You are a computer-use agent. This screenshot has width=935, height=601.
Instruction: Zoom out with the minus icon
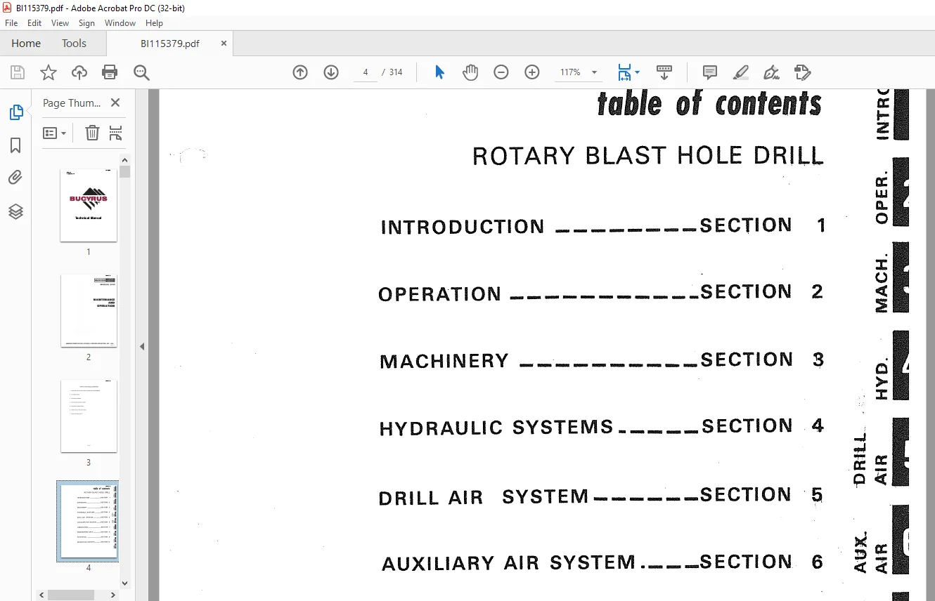click(x=501, y=72)
